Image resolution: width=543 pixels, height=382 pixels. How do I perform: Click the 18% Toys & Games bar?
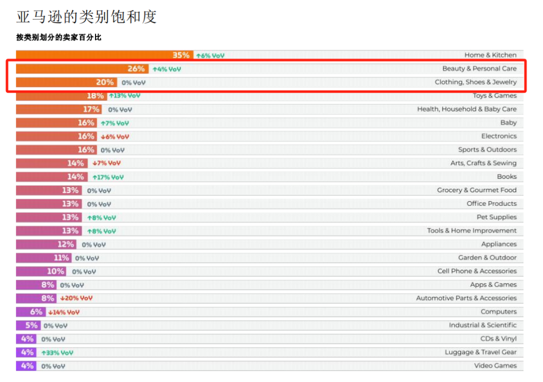pyautogui.click(x=62, y=96)
